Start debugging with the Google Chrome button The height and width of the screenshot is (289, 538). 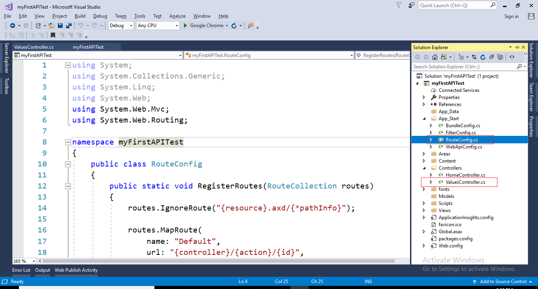pos(203,26)
